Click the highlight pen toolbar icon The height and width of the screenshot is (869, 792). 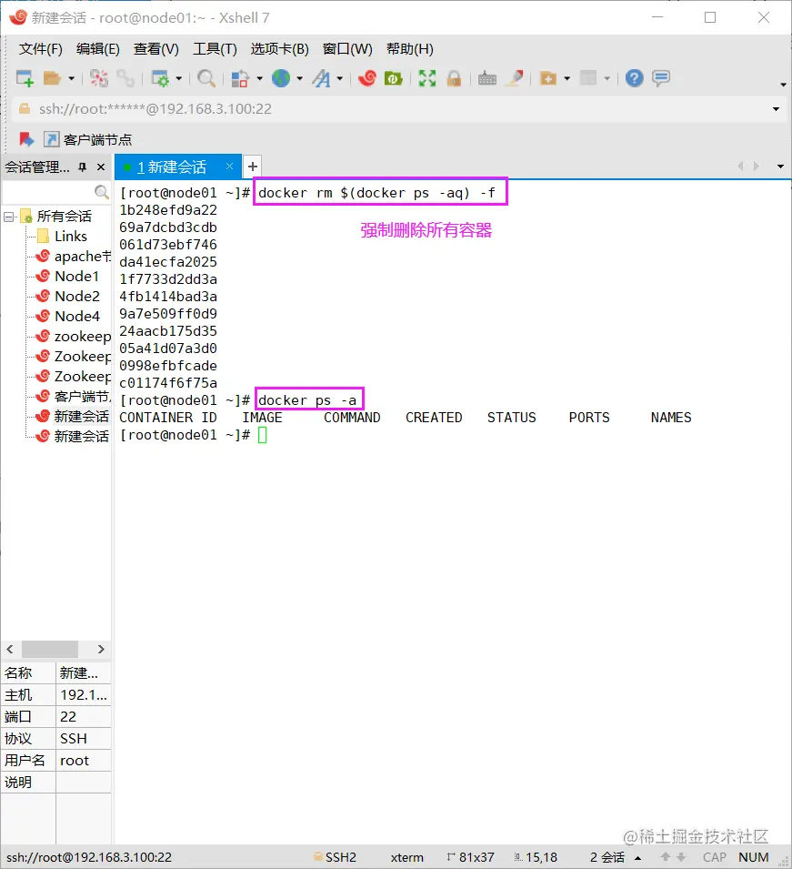coord(515,78)
